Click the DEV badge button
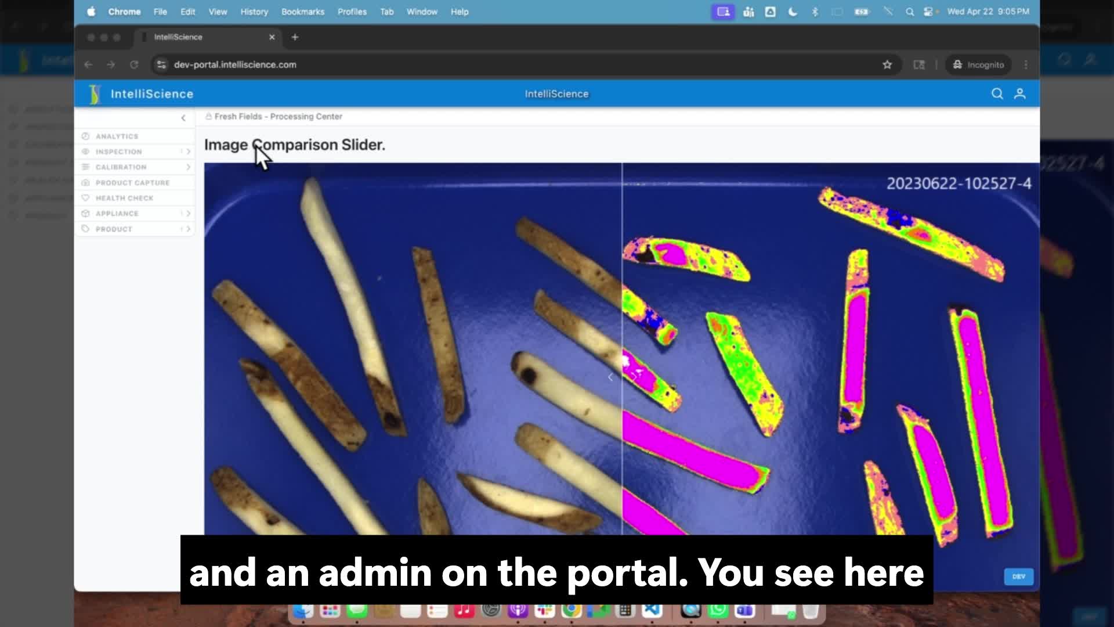 click(1018, 576)
